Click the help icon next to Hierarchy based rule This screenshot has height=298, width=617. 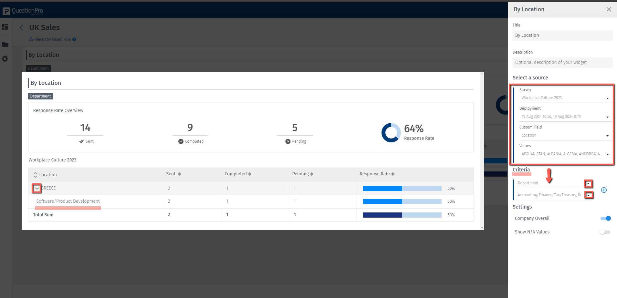[74, 39]
